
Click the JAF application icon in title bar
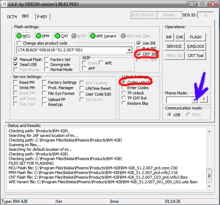4,4
